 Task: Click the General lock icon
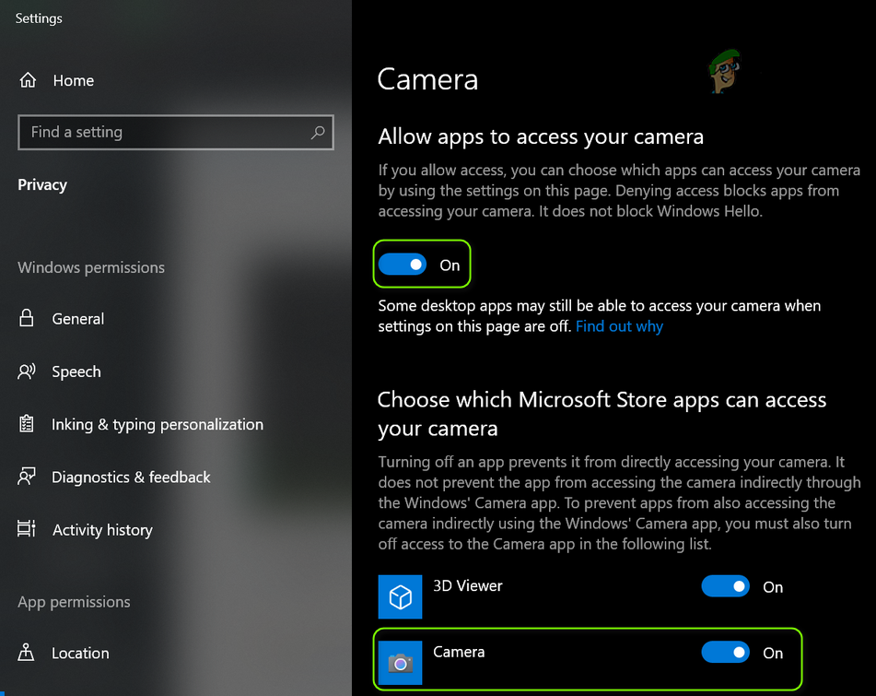[27, 318]
